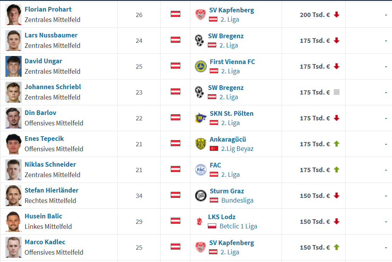Click SV Kapfenberg crest beside Florian Prohart
Viewport: 392px width, 262px height.
200,15
